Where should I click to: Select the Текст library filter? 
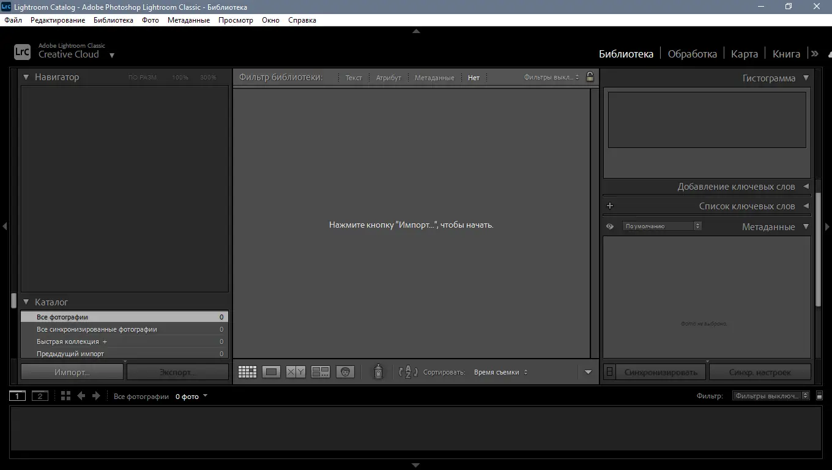click(354, 78)
